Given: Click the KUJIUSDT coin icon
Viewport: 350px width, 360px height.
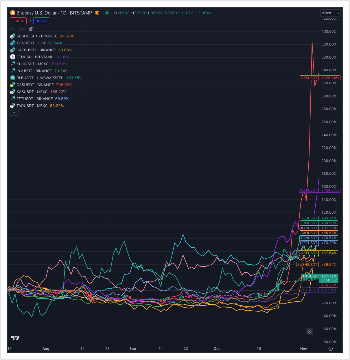Looking at the screenshot, I should click(x=12, y=64).
